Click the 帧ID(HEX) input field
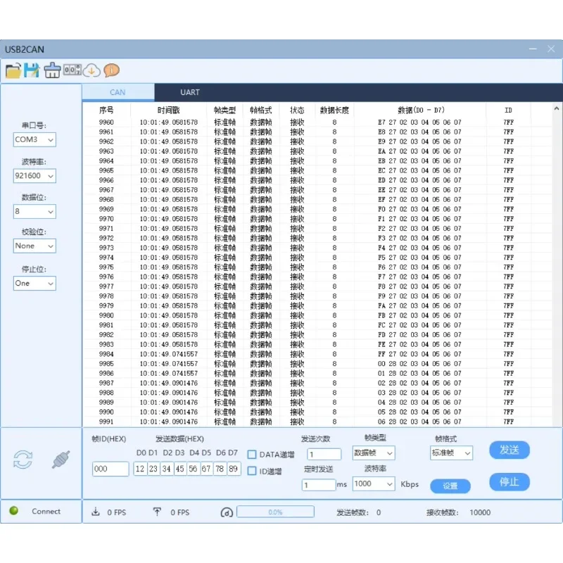Screen dimensions: 563x563 point(110,469)
